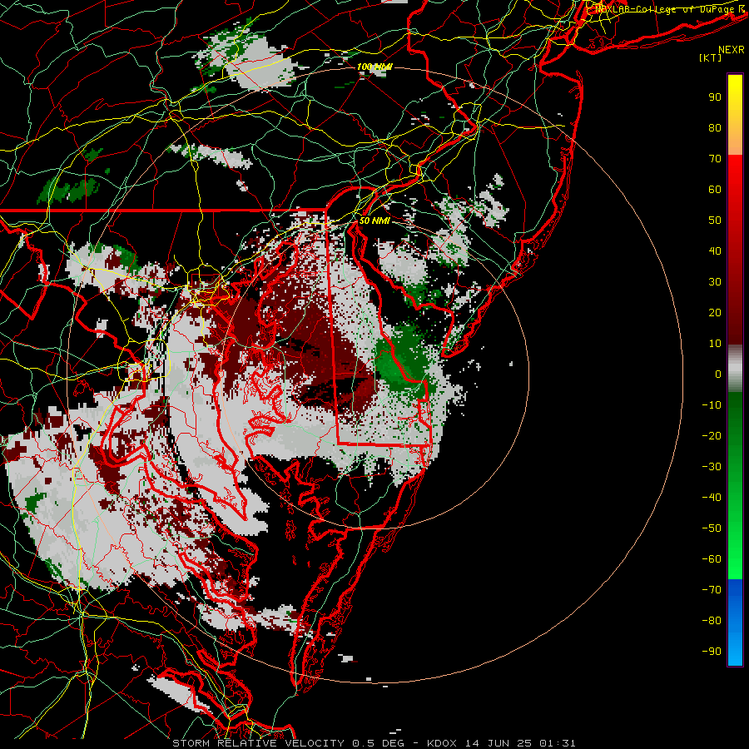Click the "0" scale label
Image resolution: width=749 pixels, height=749 pixels.
coord(718,374)
